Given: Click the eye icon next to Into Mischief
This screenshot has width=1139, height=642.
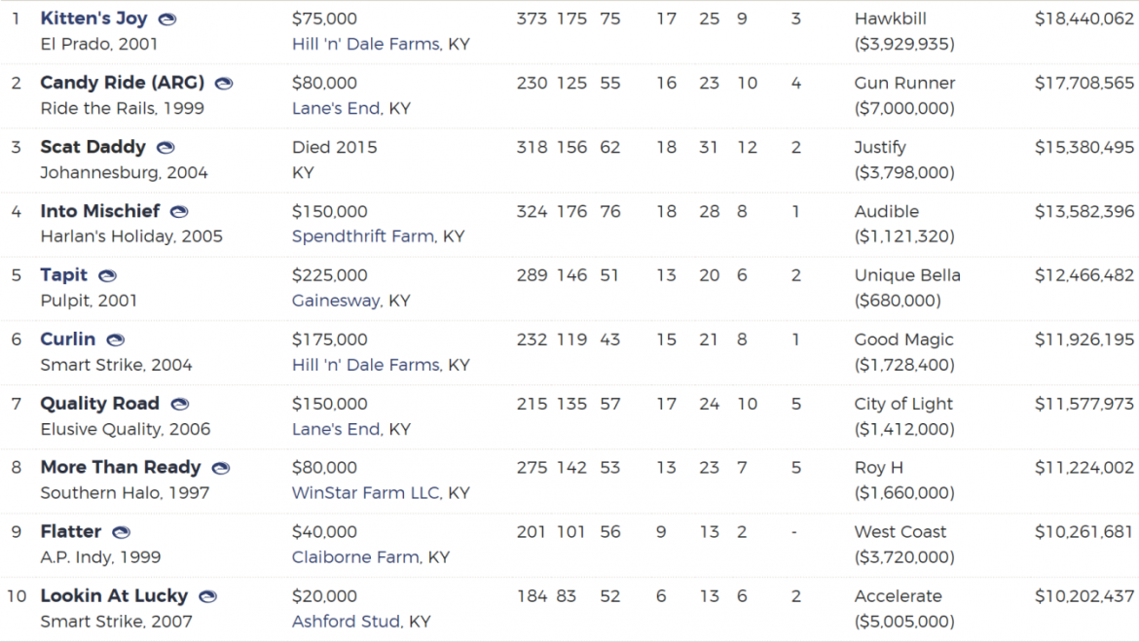Looking at the screenshot, I should 179,212.
